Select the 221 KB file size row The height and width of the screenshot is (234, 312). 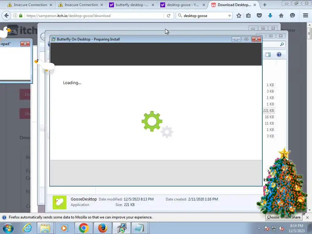(x=268, y=110)
